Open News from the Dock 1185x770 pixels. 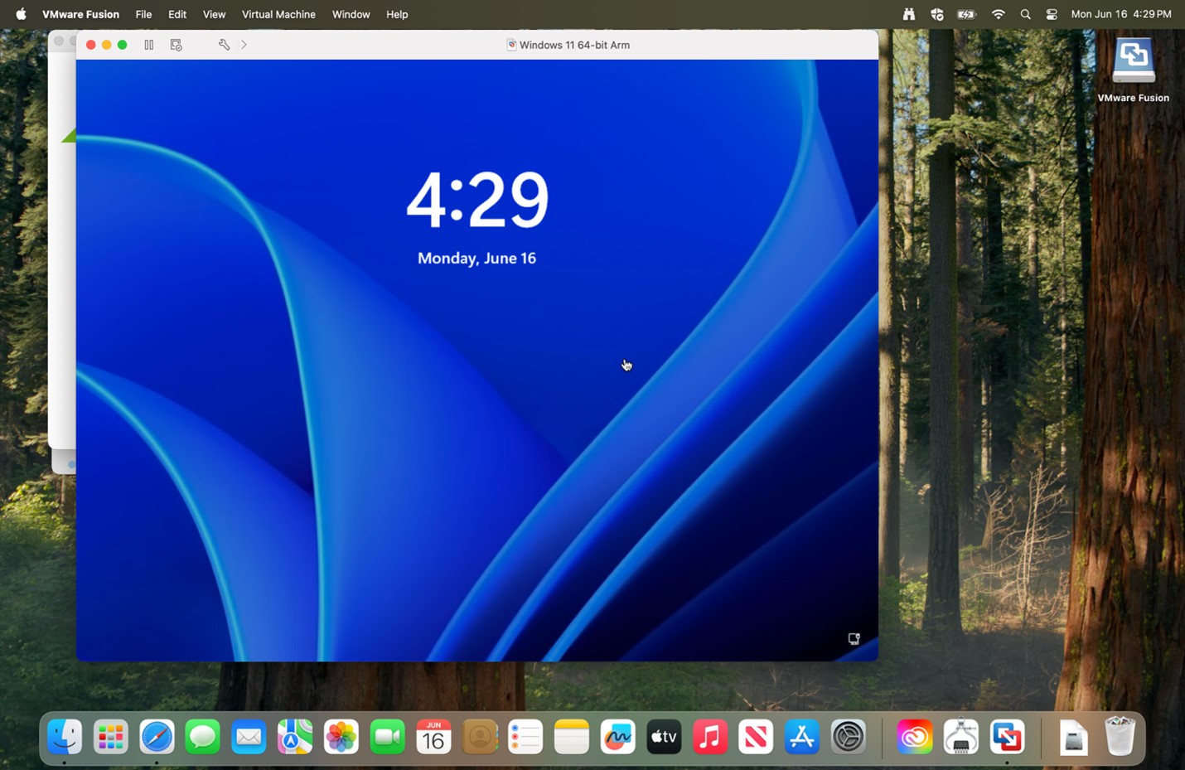pyautogui.click(x=756, y=736)
